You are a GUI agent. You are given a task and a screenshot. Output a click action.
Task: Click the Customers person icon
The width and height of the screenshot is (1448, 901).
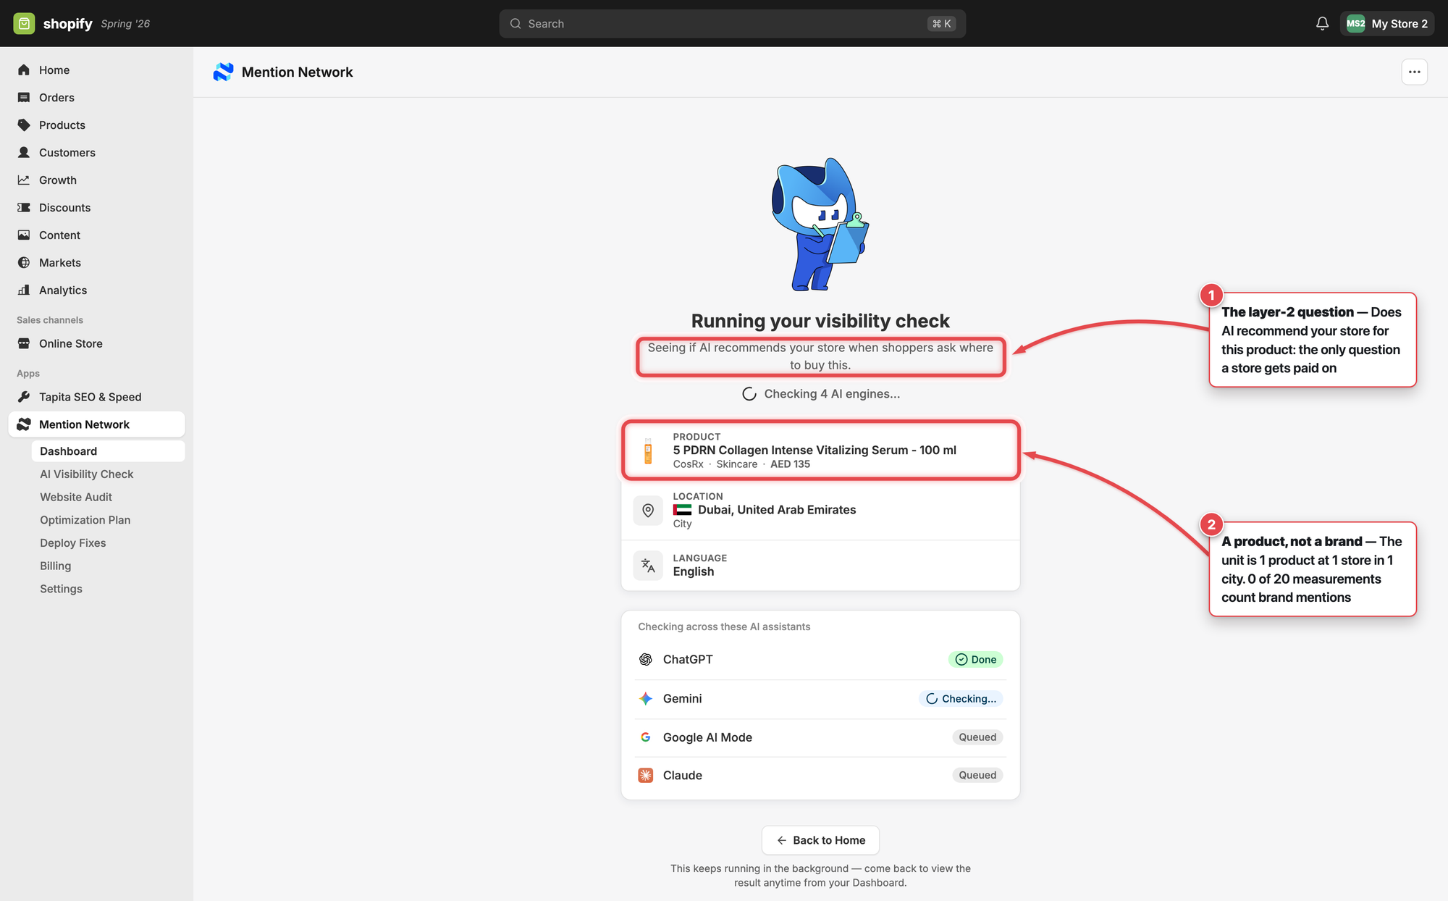[24, 152]
